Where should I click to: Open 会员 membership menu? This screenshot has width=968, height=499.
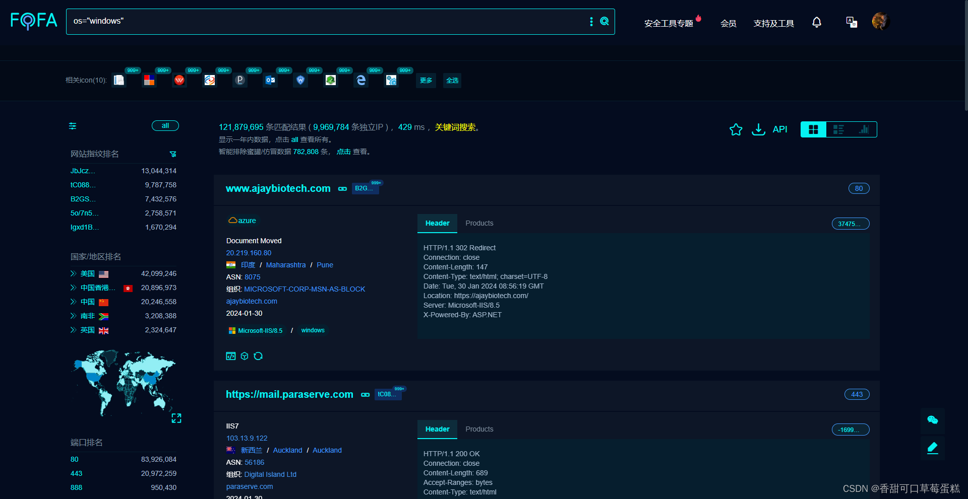pos(728,23)
